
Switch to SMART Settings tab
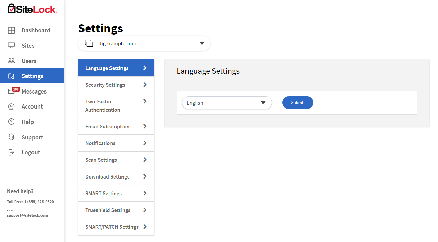pyautogui.click(x=116, y=193)
